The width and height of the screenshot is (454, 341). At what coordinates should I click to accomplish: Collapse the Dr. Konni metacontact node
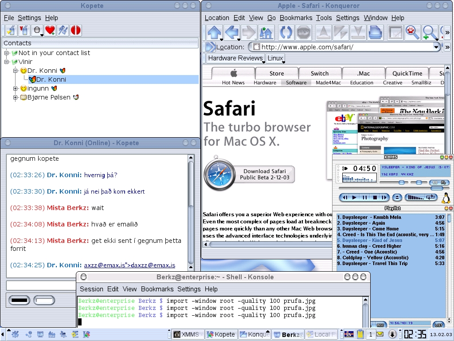coord(16,71)
